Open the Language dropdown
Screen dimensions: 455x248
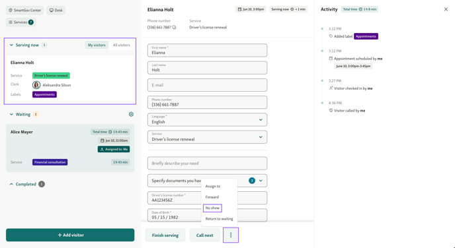[207, 120]
